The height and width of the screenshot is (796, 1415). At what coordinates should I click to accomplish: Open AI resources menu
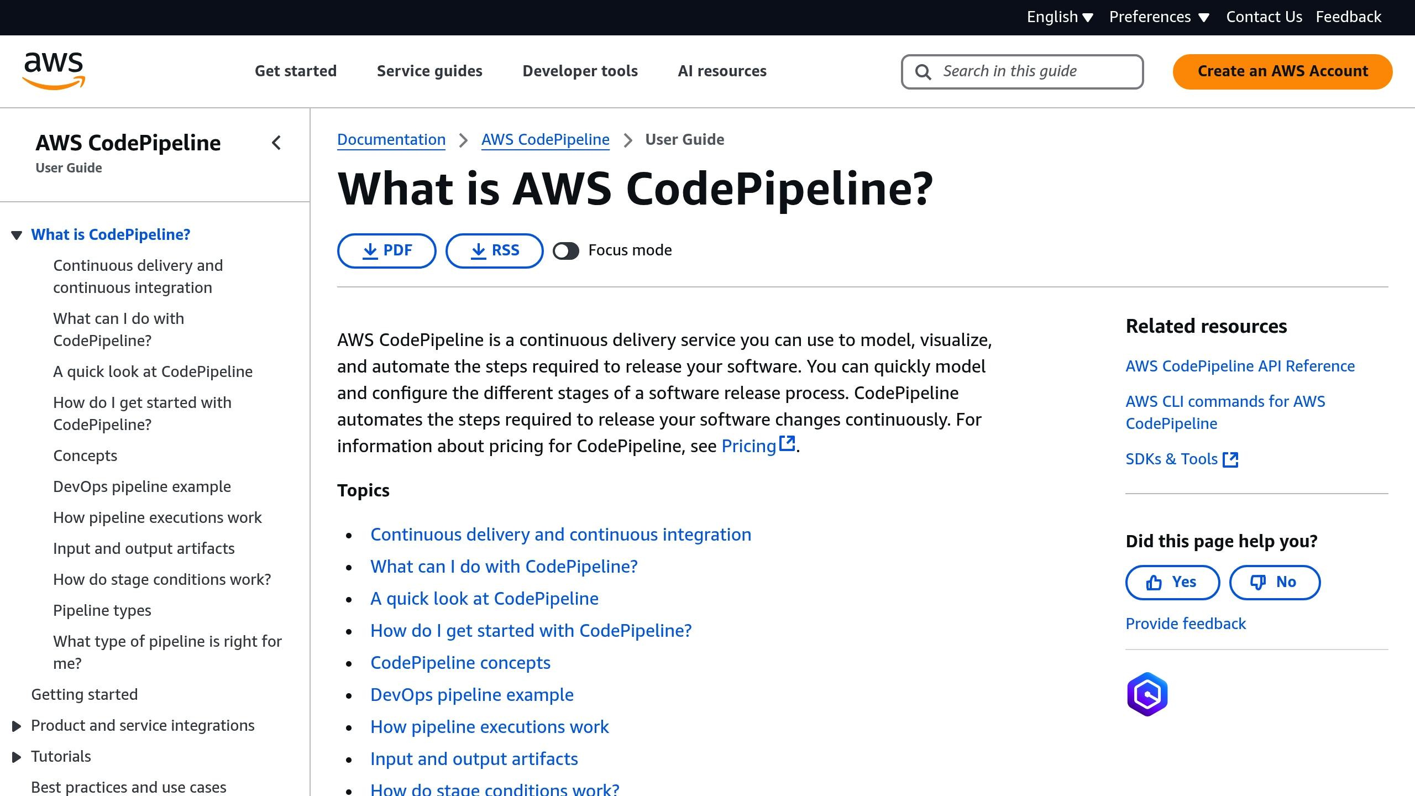pyautogui.click(x=722, y=71)
